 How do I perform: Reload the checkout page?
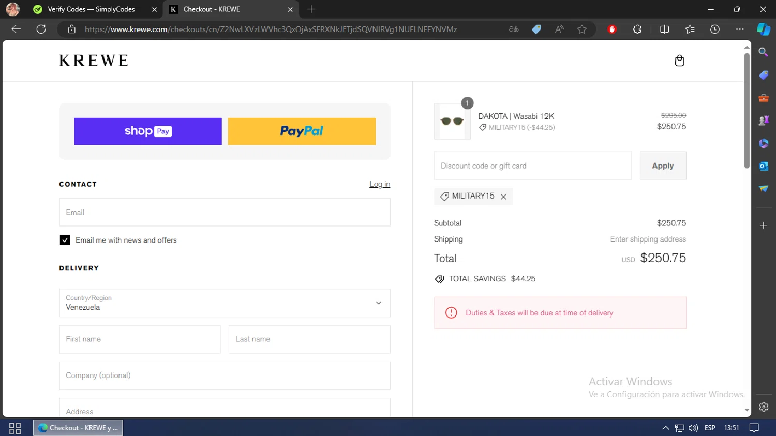coord(41,29)
